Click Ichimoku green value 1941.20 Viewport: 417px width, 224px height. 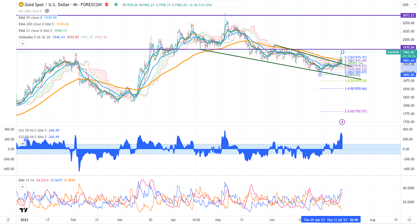click(x=87, y=37)
